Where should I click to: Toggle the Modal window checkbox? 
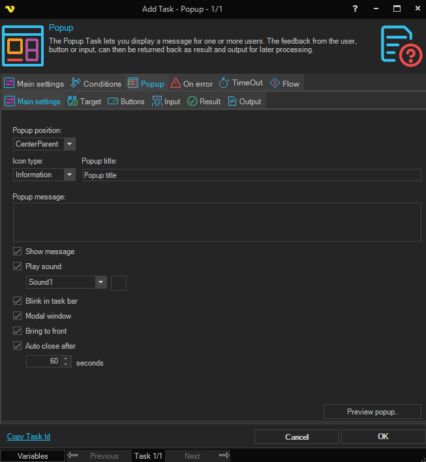(x=18, y=316)
